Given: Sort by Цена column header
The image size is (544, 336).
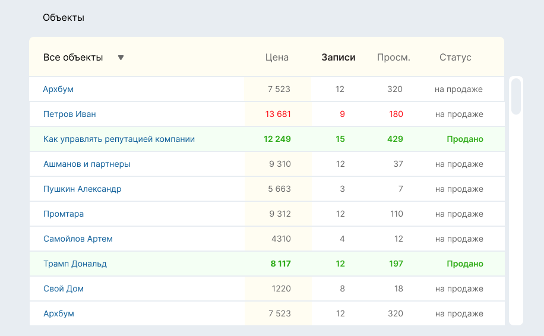Looking at the screenshot, I should click(277, 57).
